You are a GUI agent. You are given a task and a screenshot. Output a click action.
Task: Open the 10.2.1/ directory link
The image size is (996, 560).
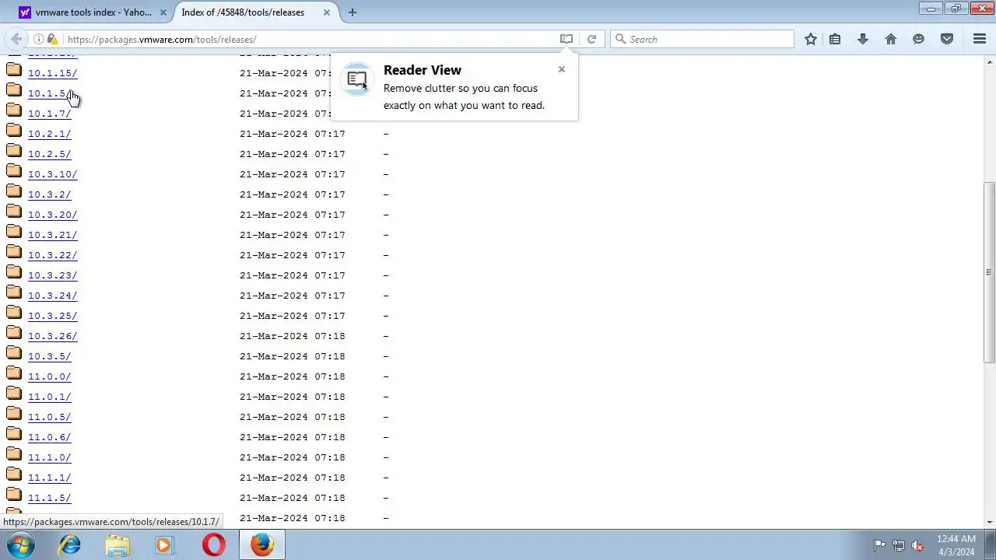pyautogui.click(x=49, y=134)
